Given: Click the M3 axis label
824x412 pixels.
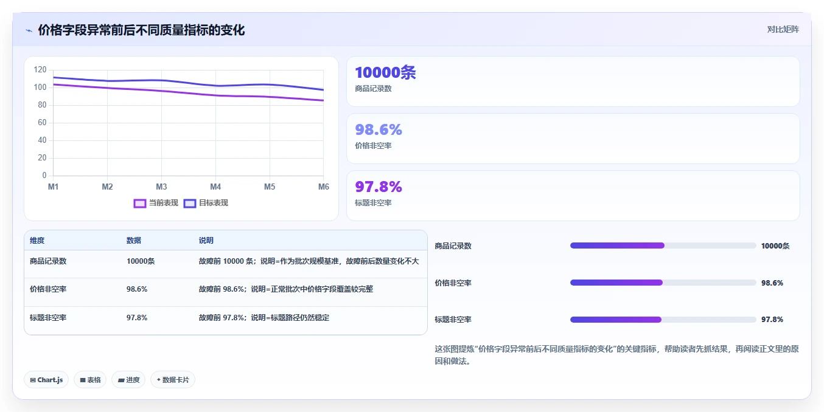Looking at the screenshot, I should (x=161, y=187).
